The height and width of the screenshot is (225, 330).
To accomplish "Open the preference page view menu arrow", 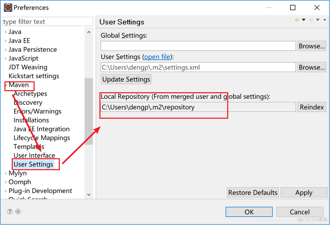I will click(324, 20).
